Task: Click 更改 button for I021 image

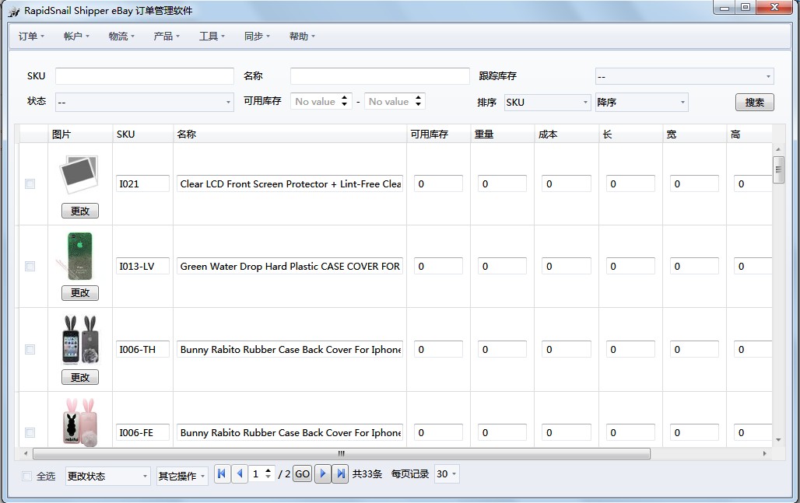Action: click(80, 211)
